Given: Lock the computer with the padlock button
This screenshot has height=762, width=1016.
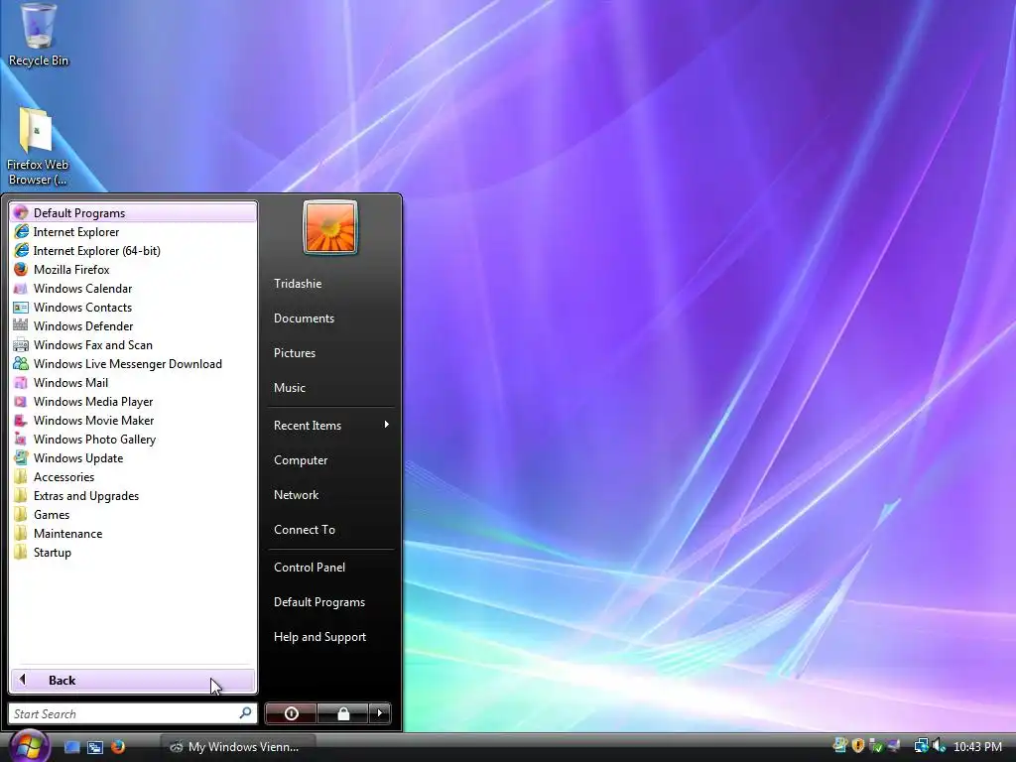Looking at the screenshot, I should [x=342, y=713].
